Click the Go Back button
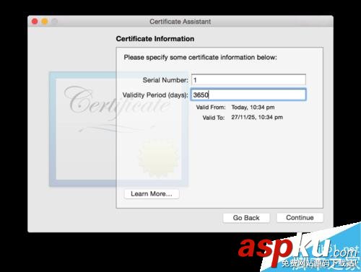Image resolution: width=361 pixels, height=272 pixels. click(x=246, y=218)
